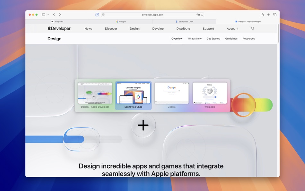This screenshot has width=305, height=191.
Task: Open the Get Started link
Action: tap(213, 39)
